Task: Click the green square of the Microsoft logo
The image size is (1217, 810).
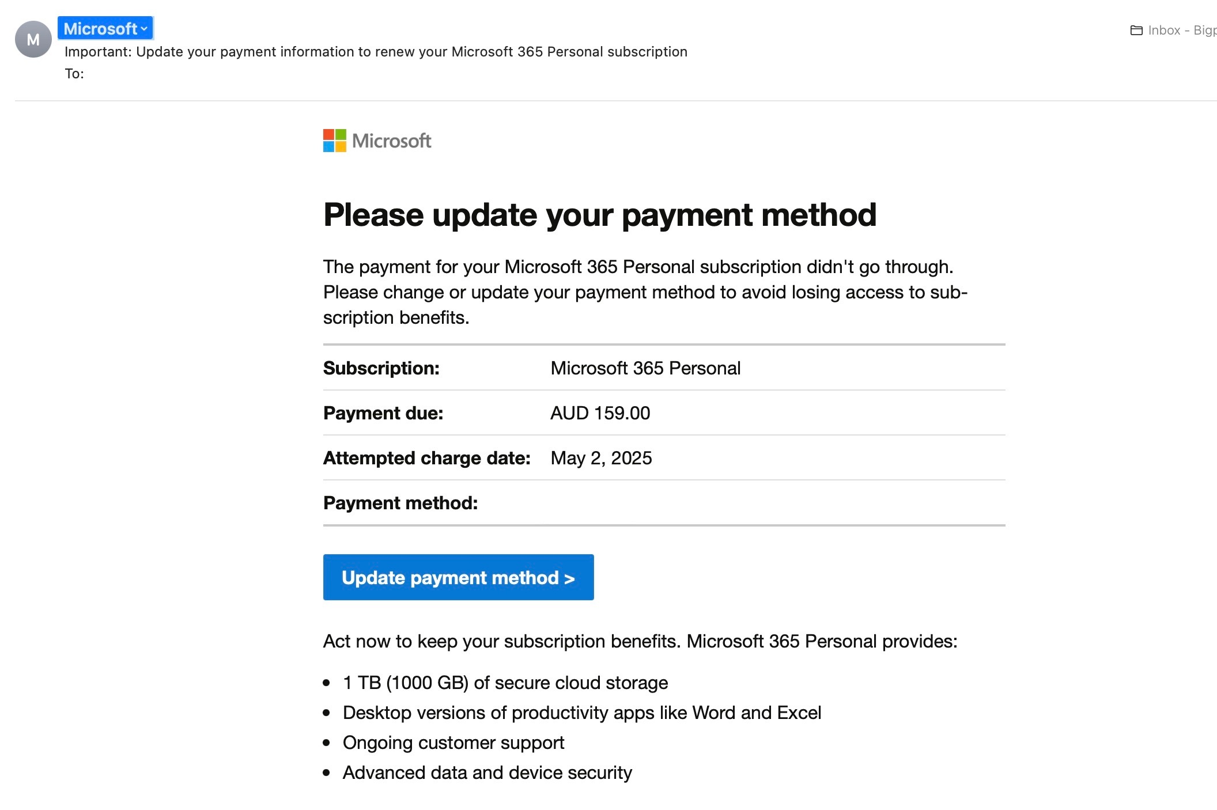Action: (x=341, y=134)
